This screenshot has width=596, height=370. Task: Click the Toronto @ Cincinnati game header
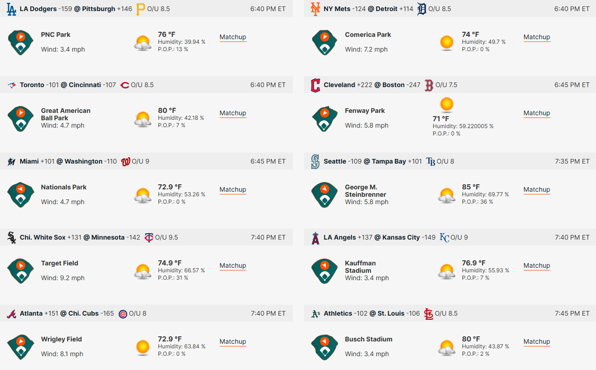tap(146, 85)
